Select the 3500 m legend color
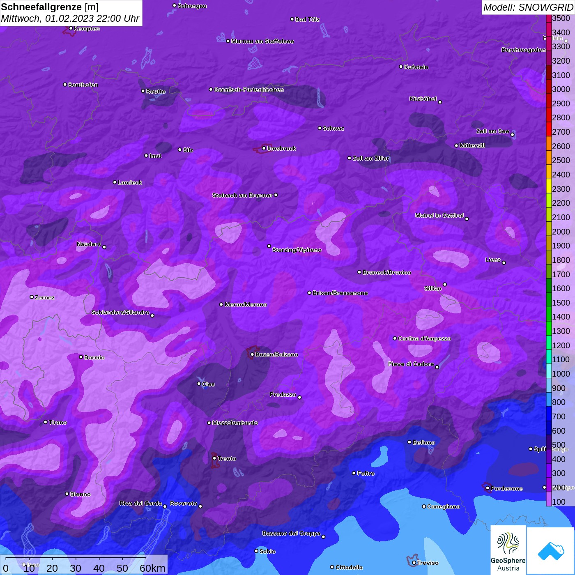575x575 pixels. click(x=549, y=18)
